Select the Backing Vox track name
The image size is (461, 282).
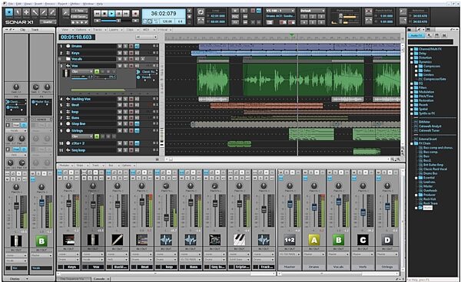tap(81, 99)
